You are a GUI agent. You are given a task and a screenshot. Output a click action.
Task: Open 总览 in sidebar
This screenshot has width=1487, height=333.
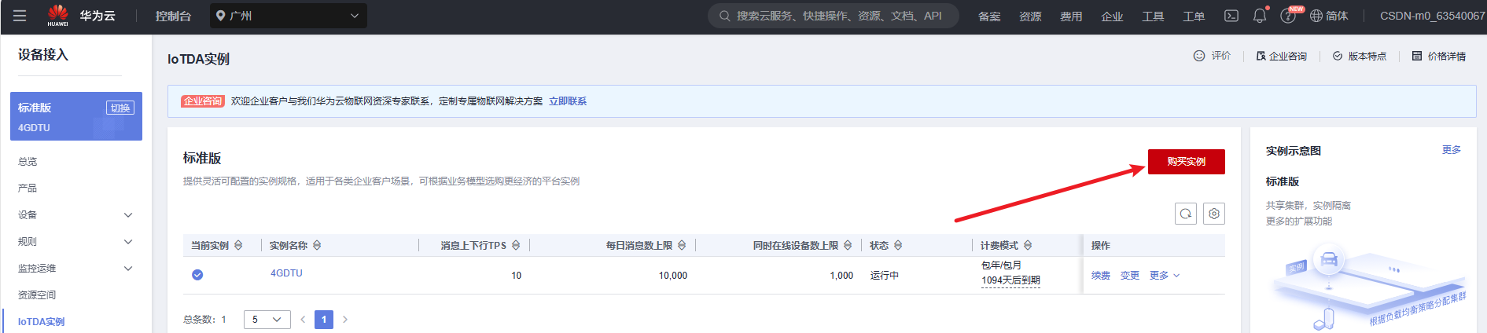(28, 162)
